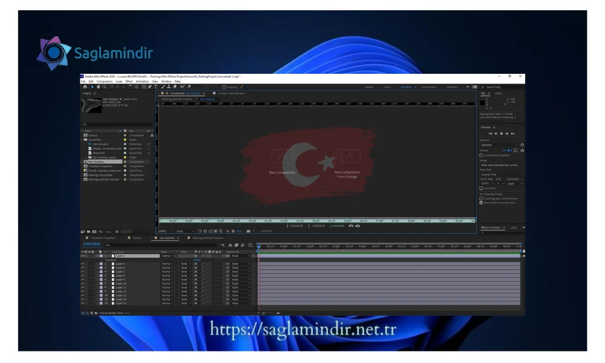Open the viewer resolution Full dropdown

click(185, 231)
